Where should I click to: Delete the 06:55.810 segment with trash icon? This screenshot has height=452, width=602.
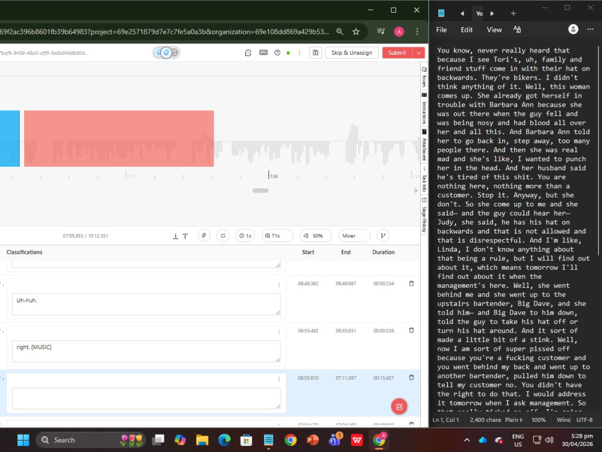tap(411, 377)
